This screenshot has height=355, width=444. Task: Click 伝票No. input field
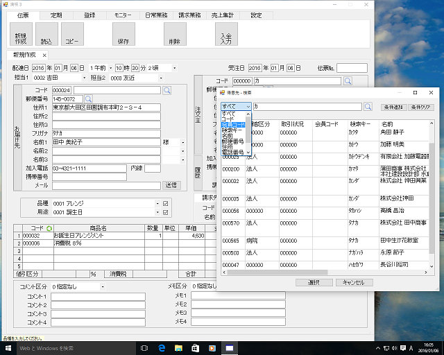[x=352, y=68]
